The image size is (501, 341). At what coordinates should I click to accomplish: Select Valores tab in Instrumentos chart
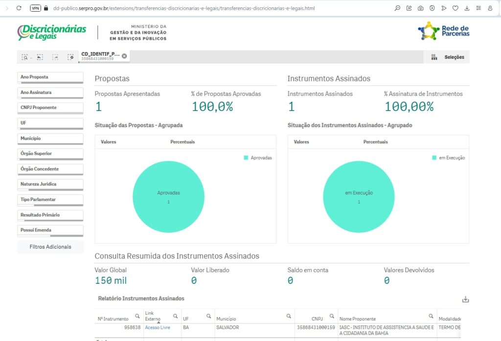point(301,142)
